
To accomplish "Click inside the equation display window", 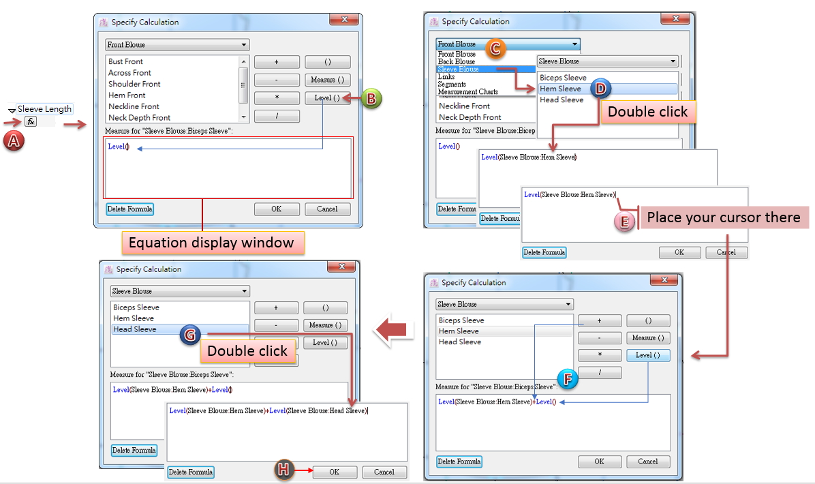I will 228,170.
